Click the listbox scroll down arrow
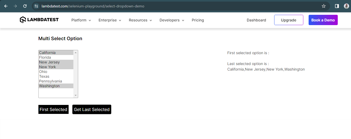 click(x=75, y=95)
